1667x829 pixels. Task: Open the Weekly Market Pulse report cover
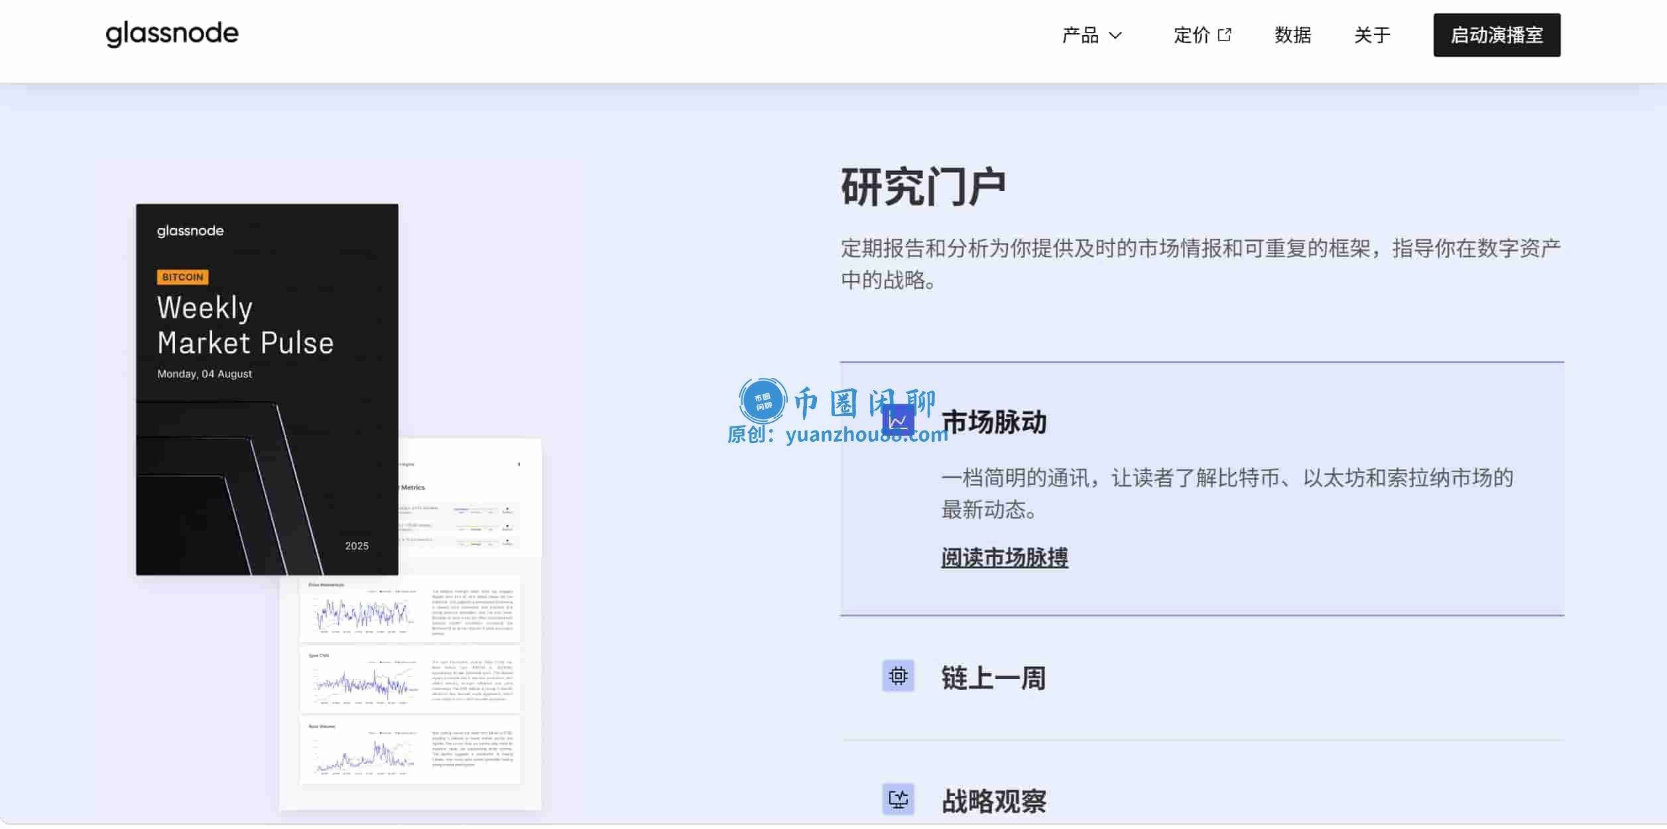[x=267, y=389]
